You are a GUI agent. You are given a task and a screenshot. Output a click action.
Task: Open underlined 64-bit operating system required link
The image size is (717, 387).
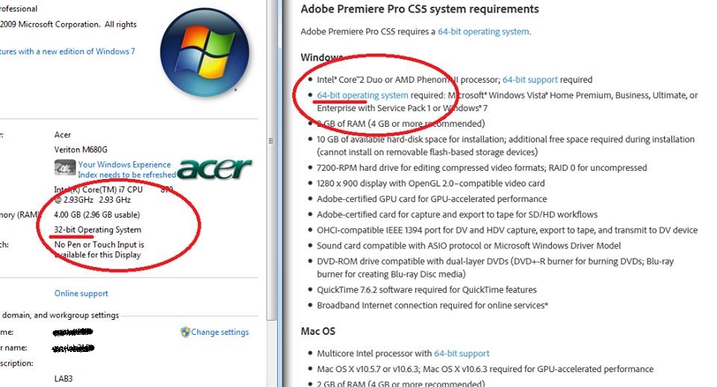click(x=362, y=95)
